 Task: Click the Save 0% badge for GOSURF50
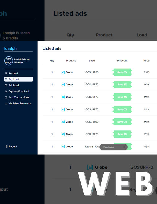[122, 72]
